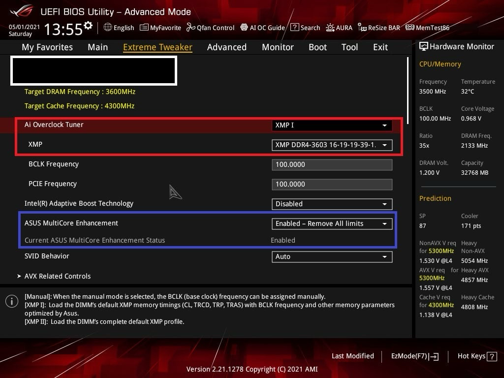Click Prediction heading in Hardware Monitor
504x378 pixels.
(x=435, y=199)
